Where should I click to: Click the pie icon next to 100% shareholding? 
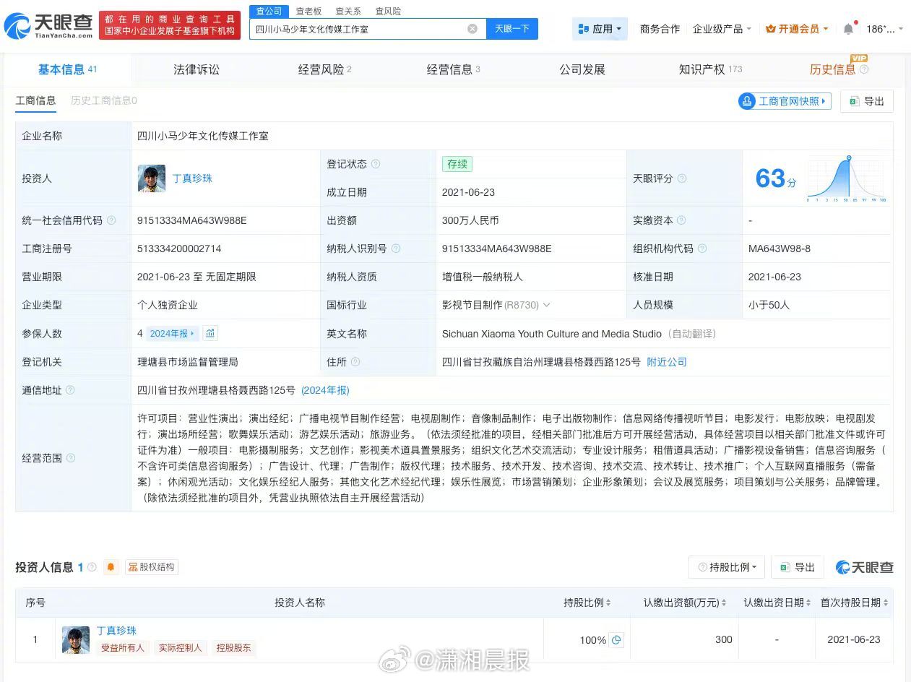coord(616,640)
